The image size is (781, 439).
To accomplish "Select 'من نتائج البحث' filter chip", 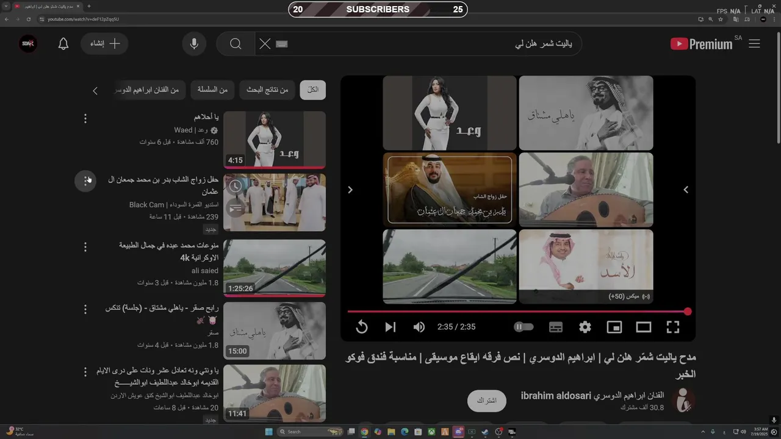I will tap(267, 90).
